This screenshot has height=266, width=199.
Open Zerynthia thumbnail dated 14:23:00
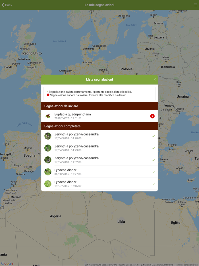(x=48, y=148)
